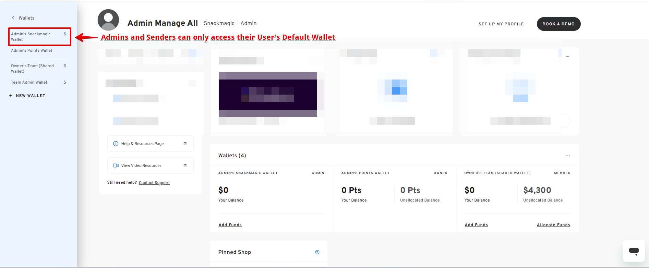Click Set Up My Profile
Image resolution: width=649 pixels, height=268 pixels.
501,24
